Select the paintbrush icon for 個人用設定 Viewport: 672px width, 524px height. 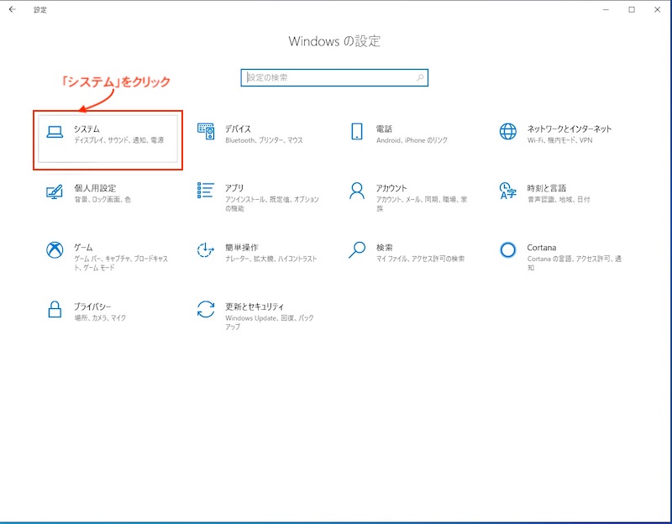[55, 191]
